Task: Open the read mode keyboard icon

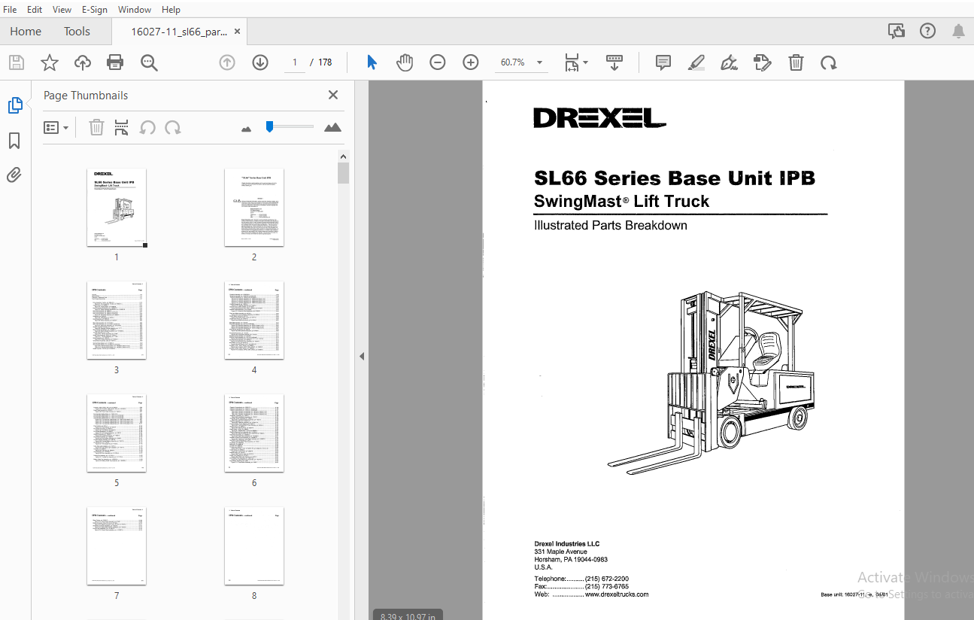Action: [x=614, y=62]
